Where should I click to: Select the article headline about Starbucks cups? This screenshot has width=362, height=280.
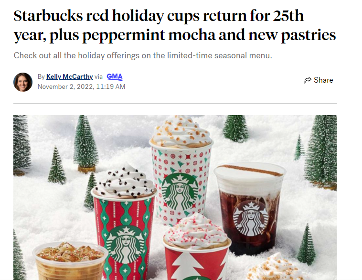coord(174,25)
